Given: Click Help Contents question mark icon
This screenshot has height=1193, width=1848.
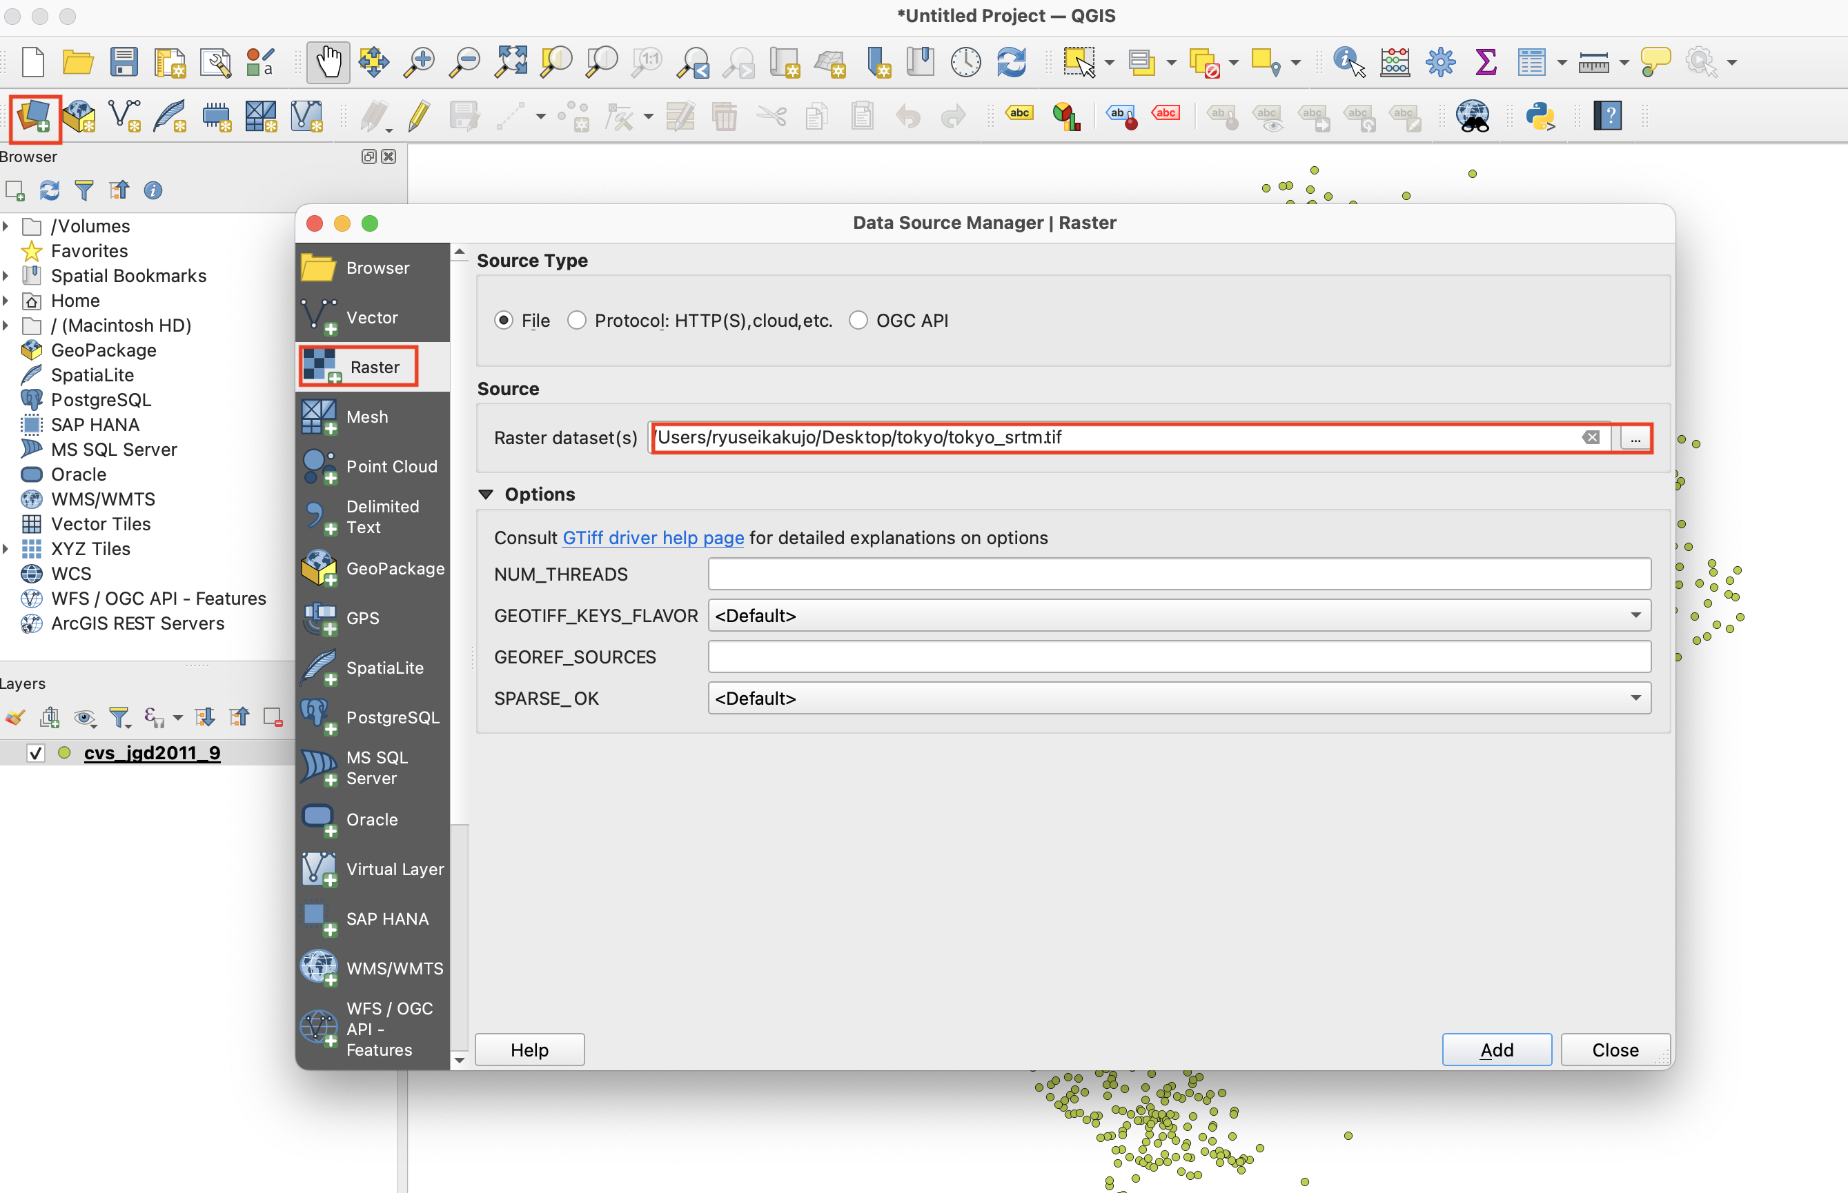Looking at the screenshot, I should tap(1609, 117).
